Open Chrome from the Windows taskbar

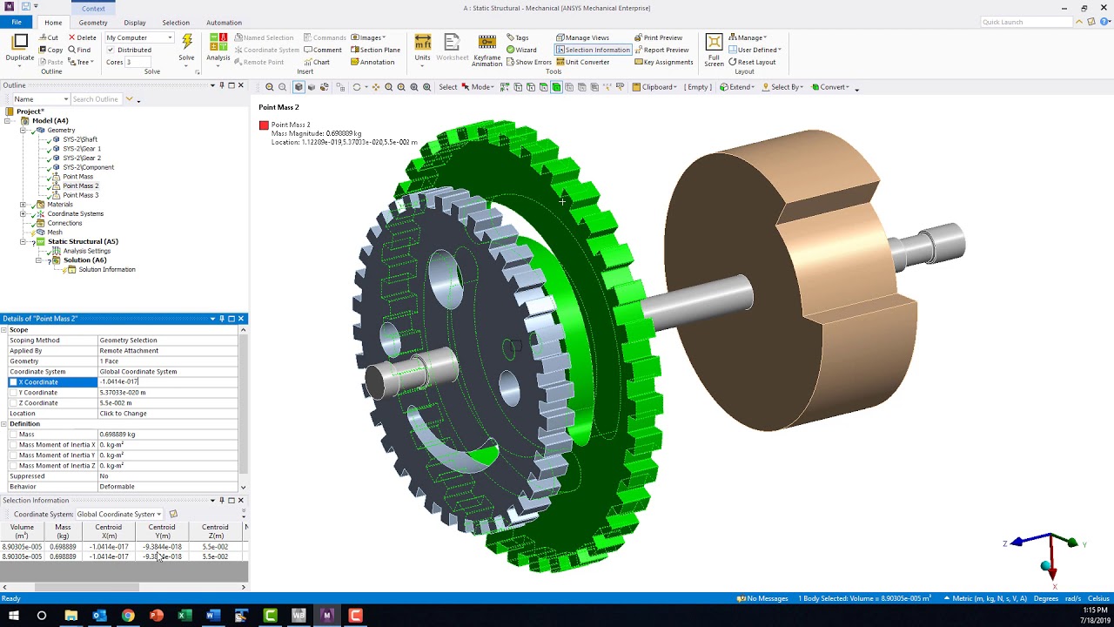128,616
